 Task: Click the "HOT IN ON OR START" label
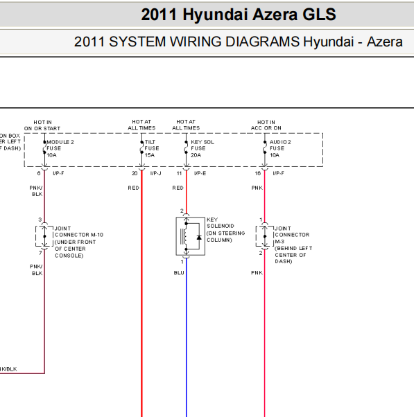click(42, 125)
